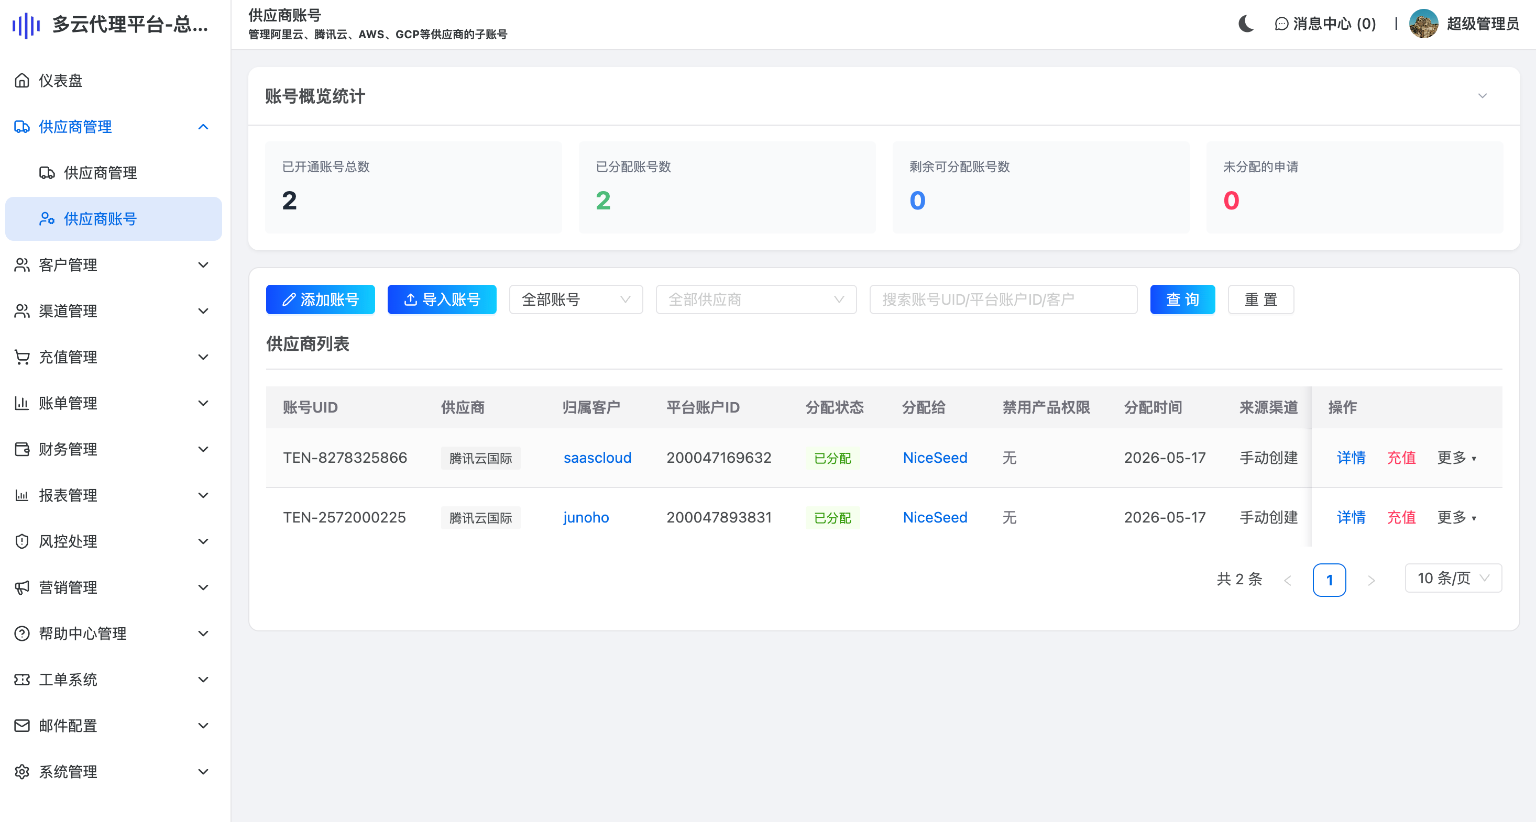The width and height of the screenshot is (1536, 822).
Task: Click 充值 for TEN-8278325866
Action: coord(1401,458)
